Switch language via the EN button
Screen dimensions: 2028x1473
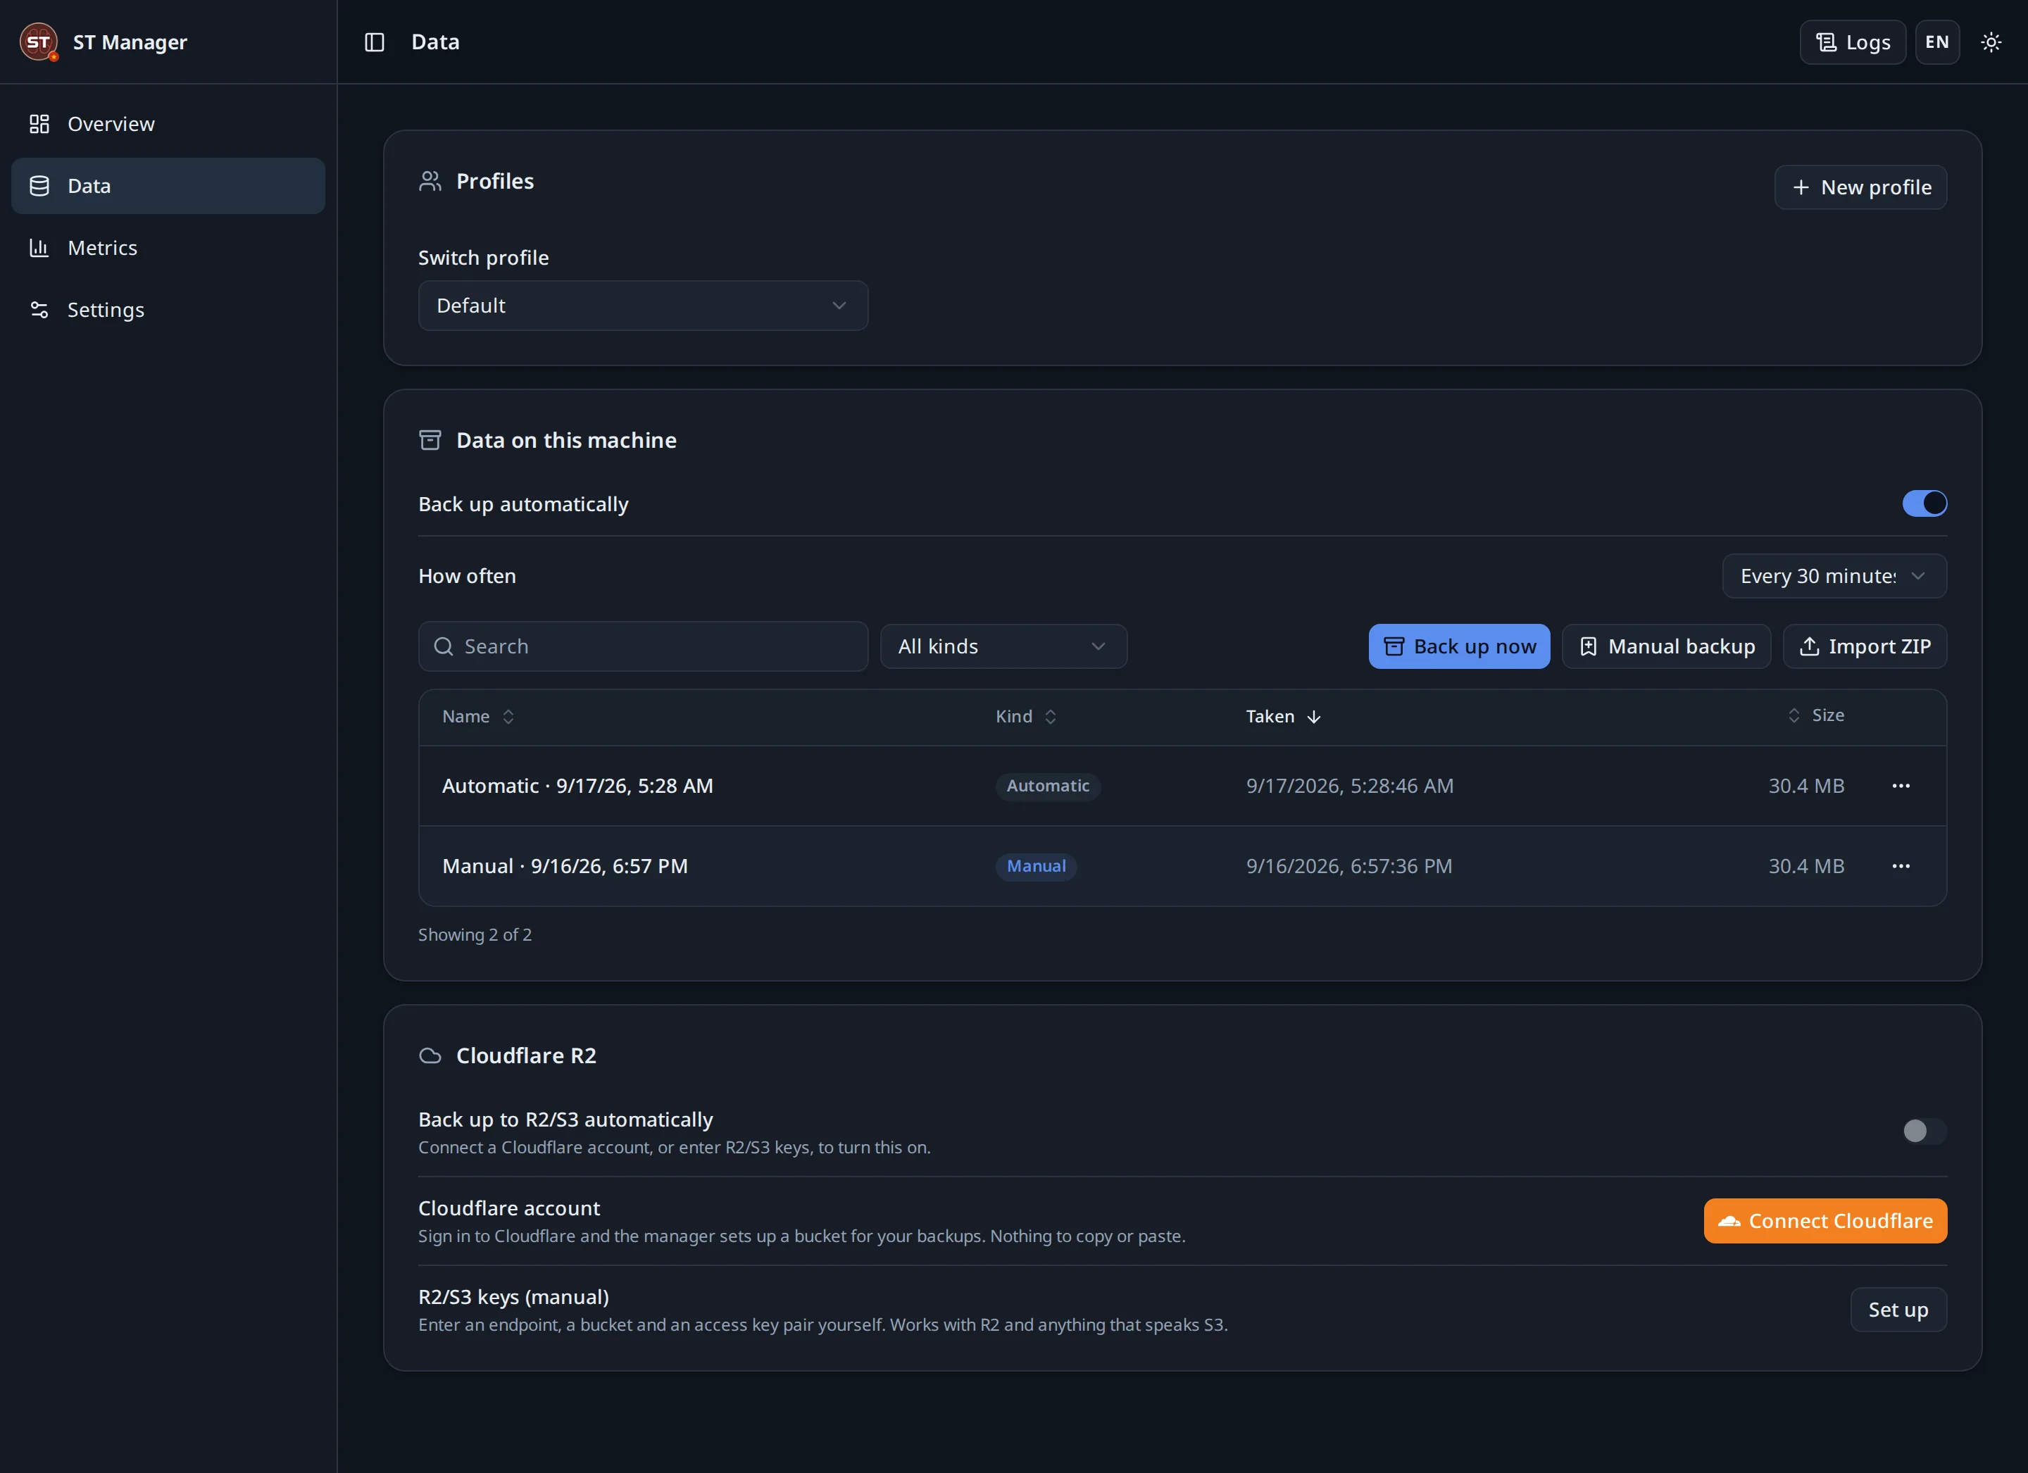[1936, 42]
